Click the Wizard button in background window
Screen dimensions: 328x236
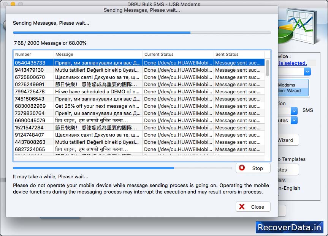pos(288,140)
